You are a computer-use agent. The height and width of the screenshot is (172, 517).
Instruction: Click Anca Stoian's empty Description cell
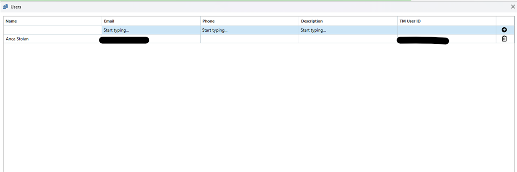[348, 39]
